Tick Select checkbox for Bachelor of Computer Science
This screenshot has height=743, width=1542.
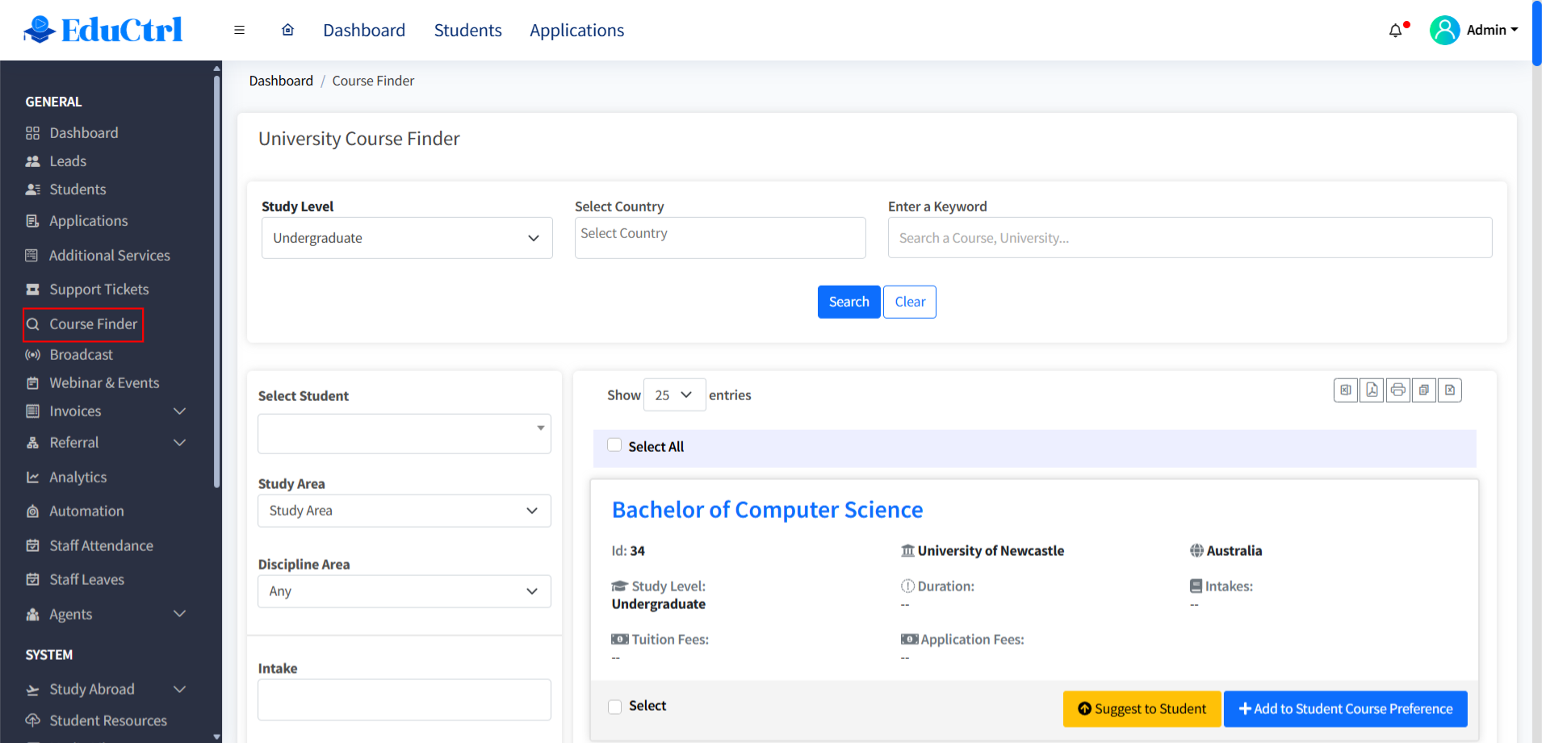coord(615,707)
